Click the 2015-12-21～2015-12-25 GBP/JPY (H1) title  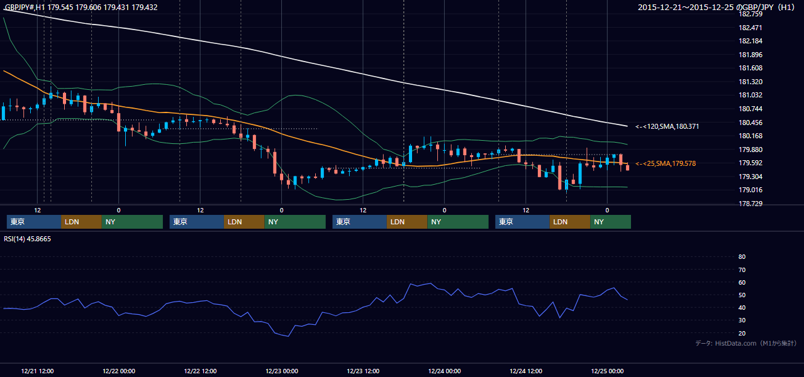pyautogui.click(x=718, y=8)
